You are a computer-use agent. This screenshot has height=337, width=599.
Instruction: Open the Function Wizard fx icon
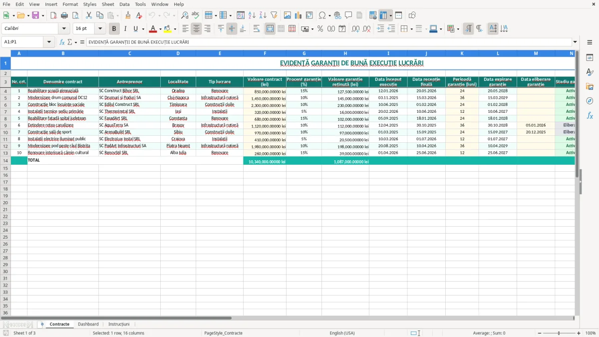coord(62,42)
